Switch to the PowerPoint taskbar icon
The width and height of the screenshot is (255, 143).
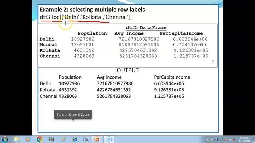[x=97, y=139]
